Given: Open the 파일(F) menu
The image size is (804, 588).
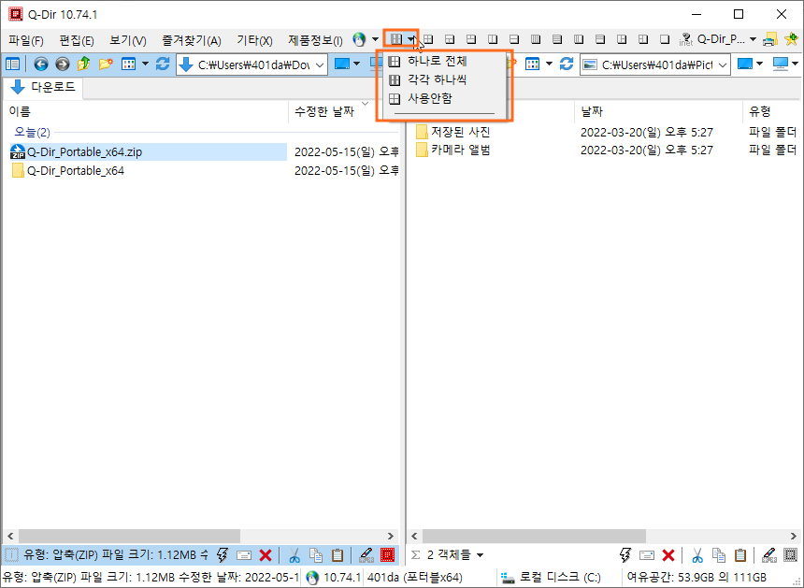Looking at the screenshot, I should click(25, 40).
